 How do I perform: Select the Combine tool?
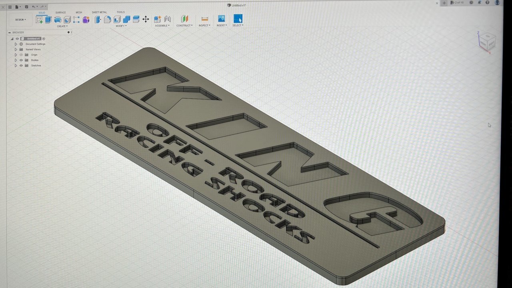tap(126, 19)
